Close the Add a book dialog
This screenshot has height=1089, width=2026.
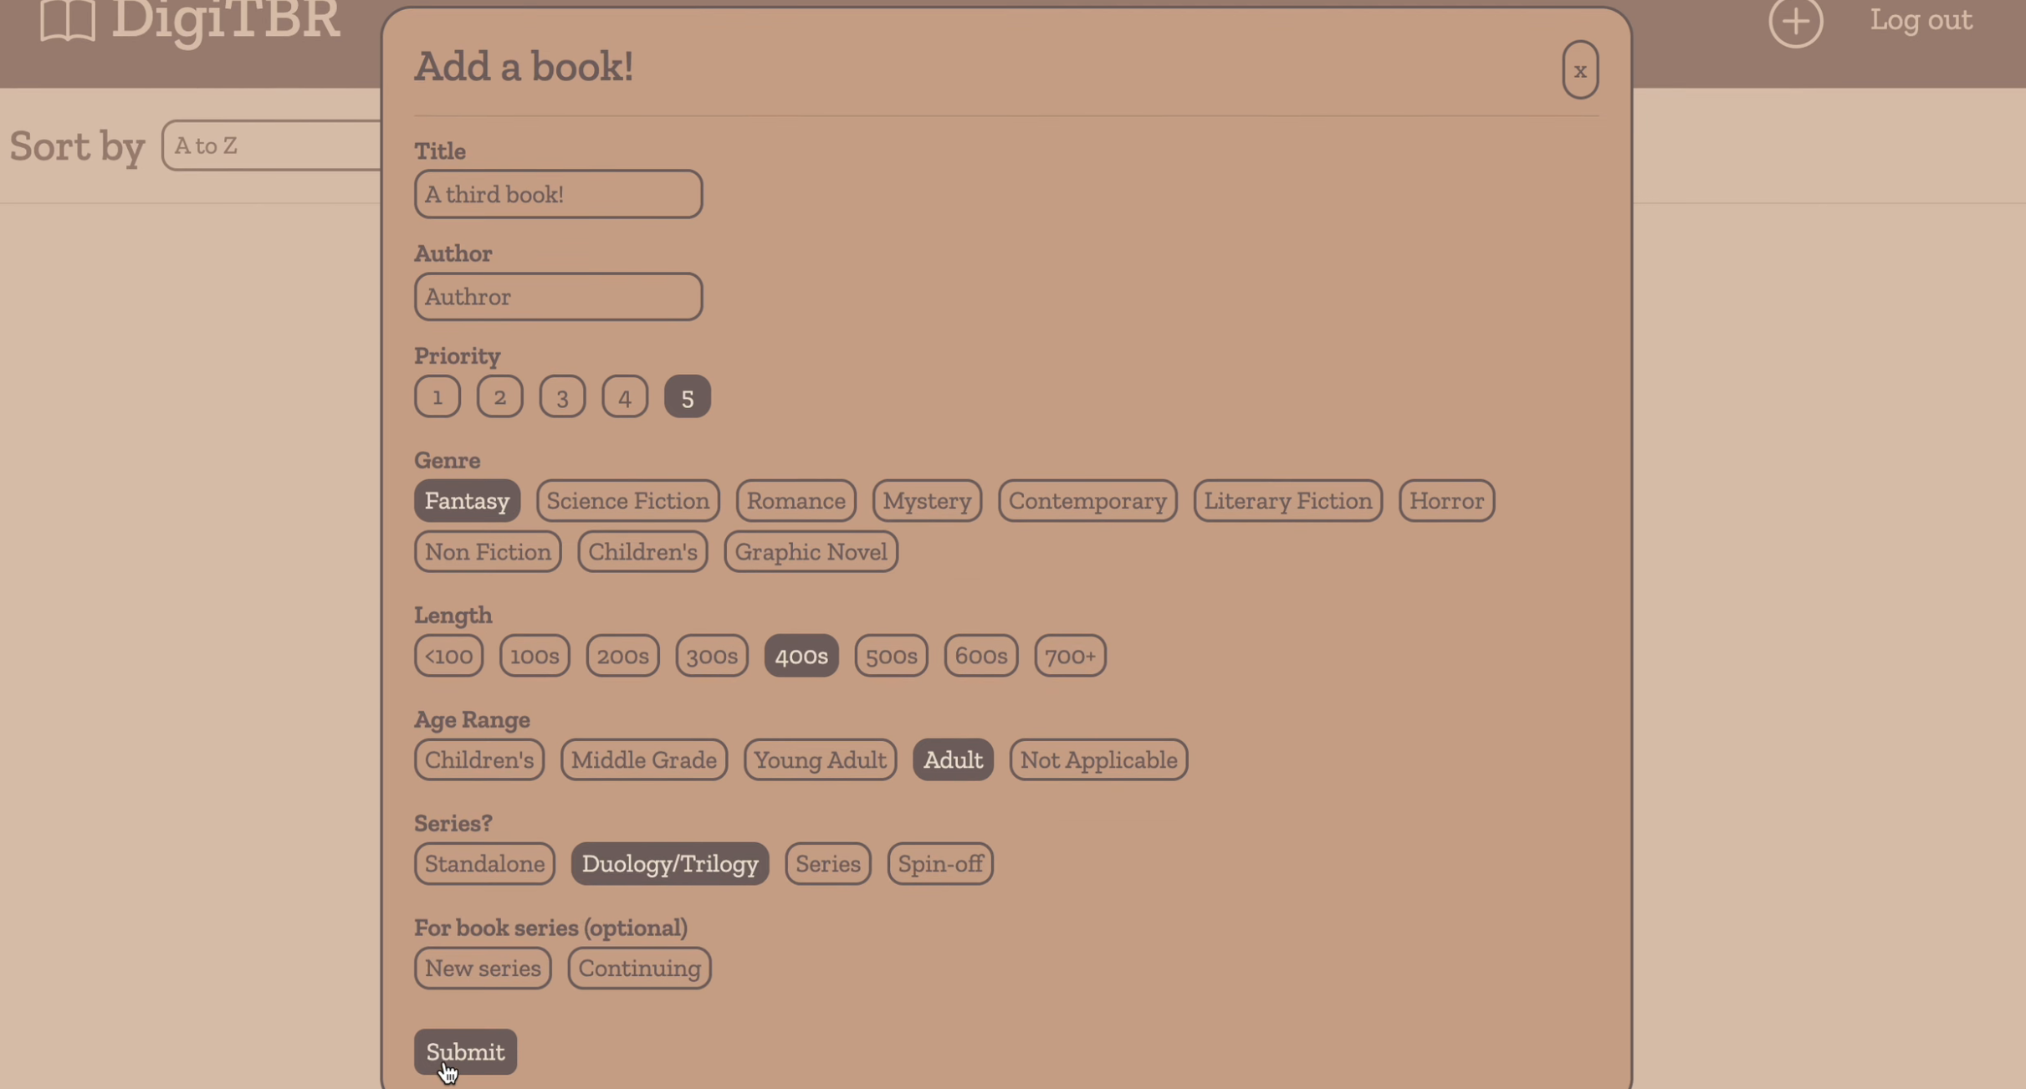(x=1579, y=70)
